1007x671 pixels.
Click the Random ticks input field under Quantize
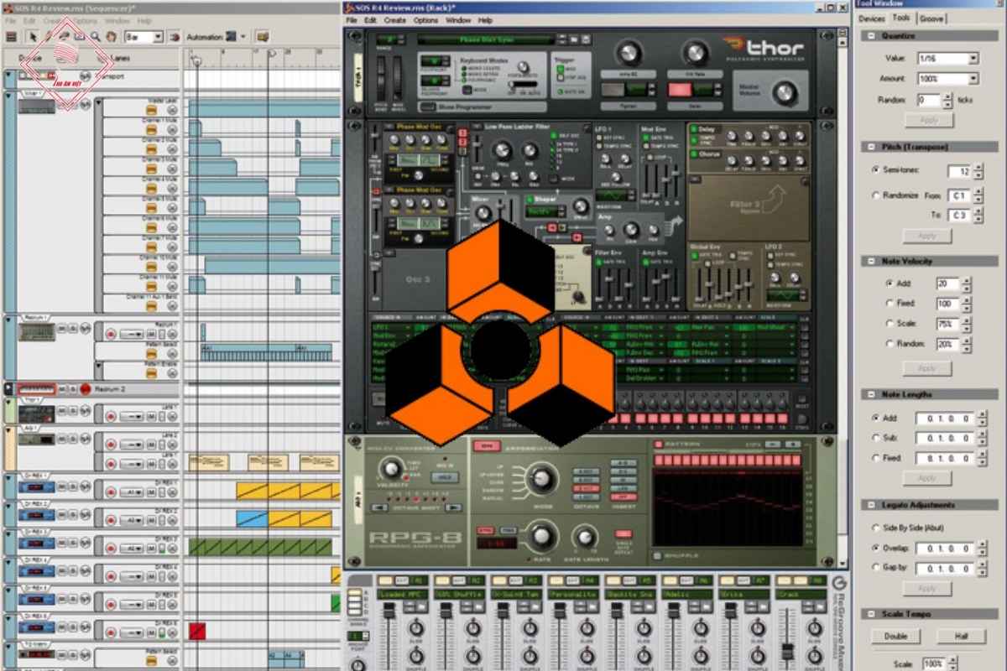(x=929, y=100)
